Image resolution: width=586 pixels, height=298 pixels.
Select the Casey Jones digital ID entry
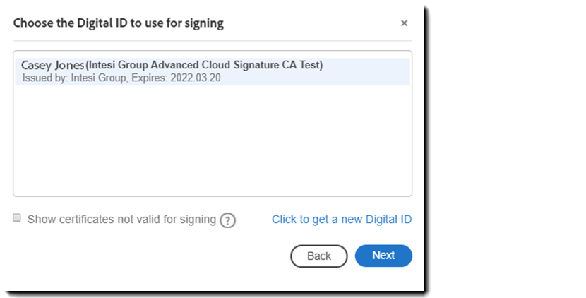[212, 71]
